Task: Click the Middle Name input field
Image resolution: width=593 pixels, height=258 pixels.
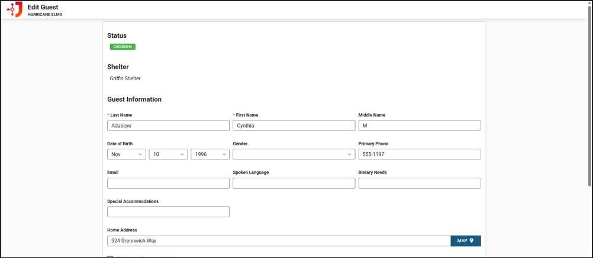Action: pyautogui.click(x=419, y=125)
